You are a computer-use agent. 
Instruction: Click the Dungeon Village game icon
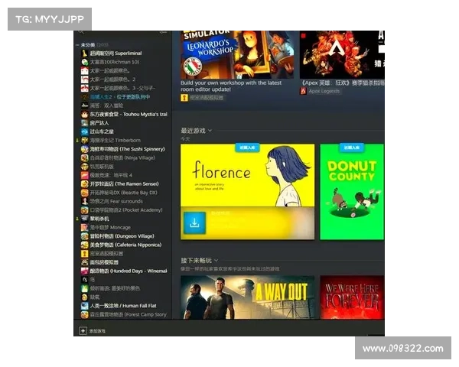tap(85, 236)
